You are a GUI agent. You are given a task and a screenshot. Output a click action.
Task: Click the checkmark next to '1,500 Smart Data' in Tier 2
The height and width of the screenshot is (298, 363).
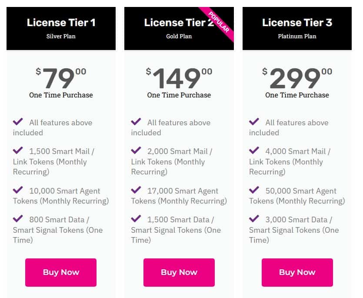(137, 219)
